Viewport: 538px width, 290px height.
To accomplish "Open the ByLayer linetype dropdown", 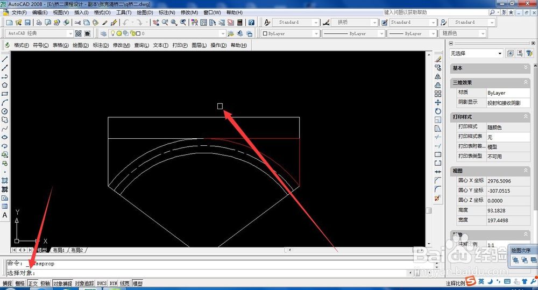I will point(381,33).
